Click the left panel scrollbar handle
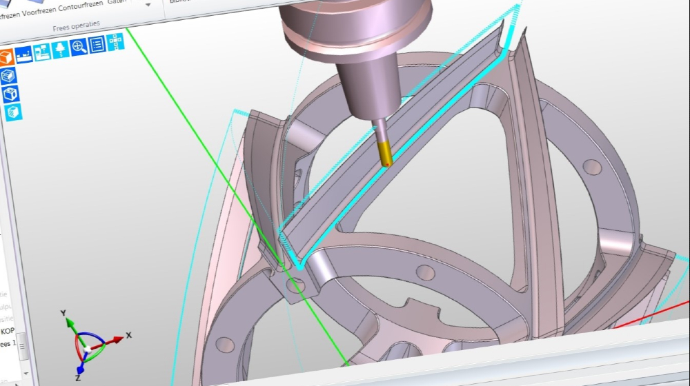Screen dimensions: 690x386 coord(21,347)
